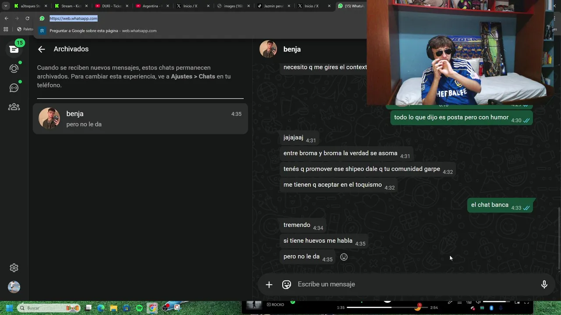Screen dimensions: 561x315
Task: Click the message 'entre broma y broma la verdad se asoma'
Action: [x=347, y=154]
